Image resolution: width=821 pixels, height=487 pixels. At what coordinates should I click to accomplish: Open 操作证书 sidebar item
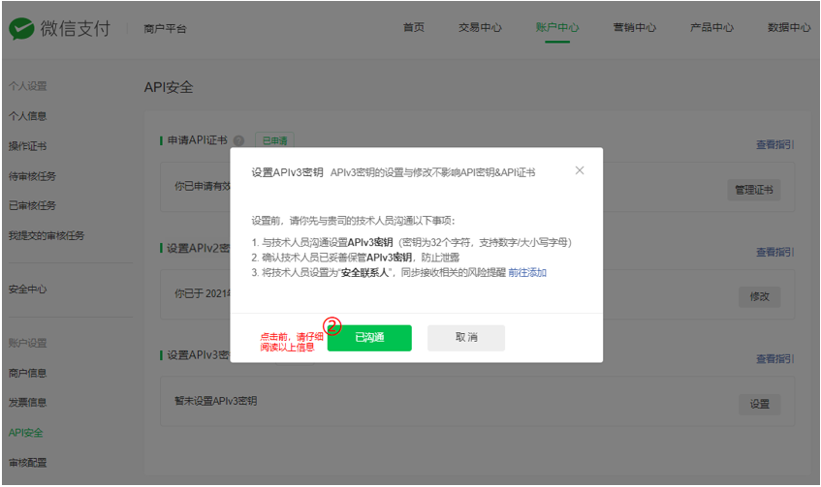[28, 146]
